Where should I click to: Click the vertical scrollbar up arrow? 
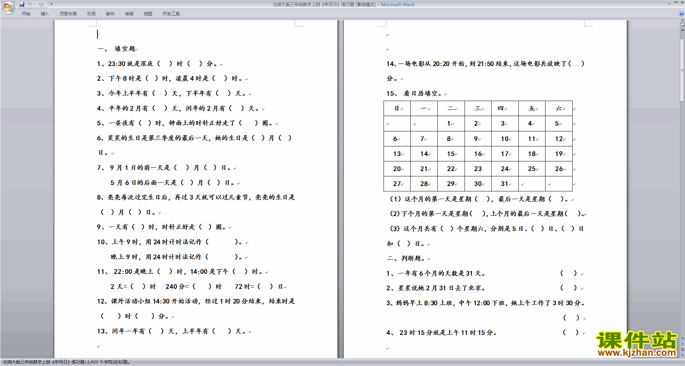(x=683, y=30)
